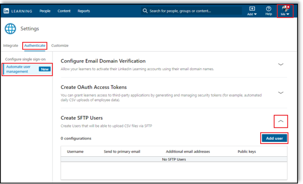Click the Create SFTP Users heading

pos(82,118)
